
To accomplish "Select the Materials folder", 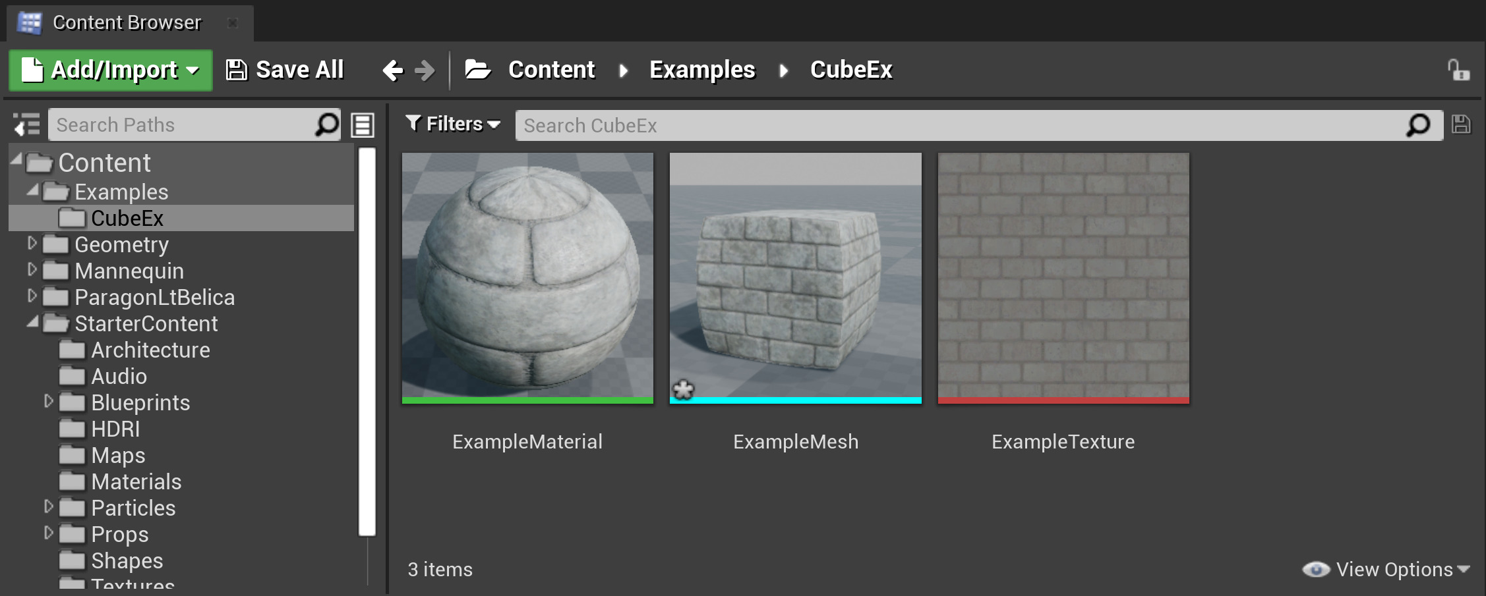I will (x=181, y=481).
